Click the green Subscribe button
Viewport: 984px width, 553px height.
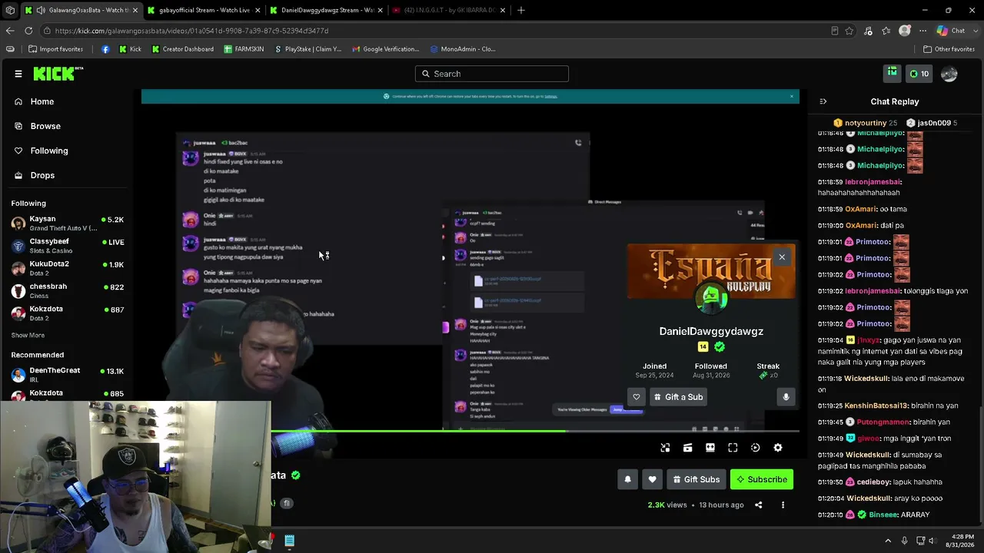point(762,479)
